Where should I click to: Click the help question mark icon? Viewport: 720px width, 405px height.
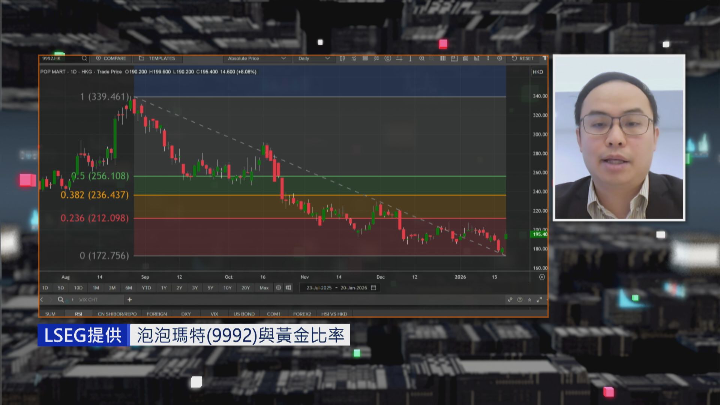tap(520, 300)
